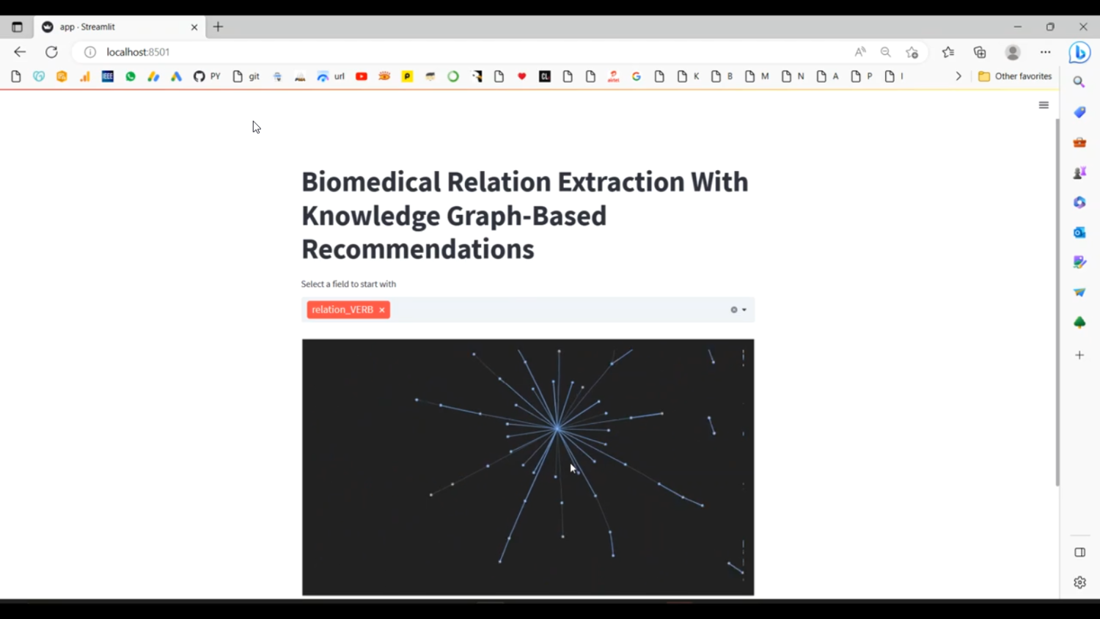Open the sidebar Microsoft 365 icon
Screen dimensions: 1100x619
[x=1079, y=202]
